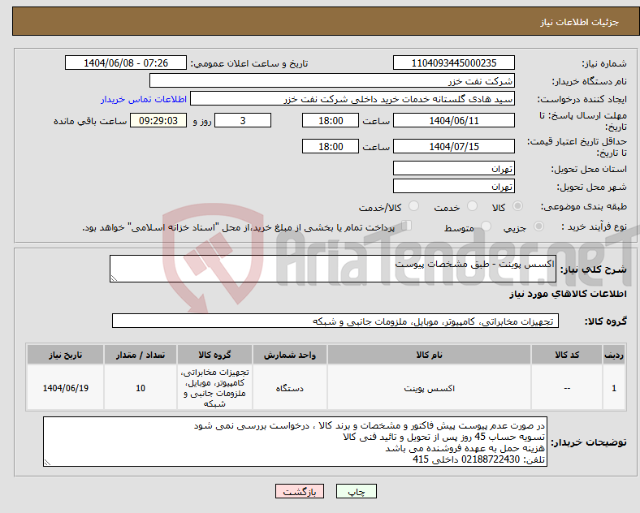Toggle the اسناد خزانه اسلامی payment checkbox

click(407, 226)
